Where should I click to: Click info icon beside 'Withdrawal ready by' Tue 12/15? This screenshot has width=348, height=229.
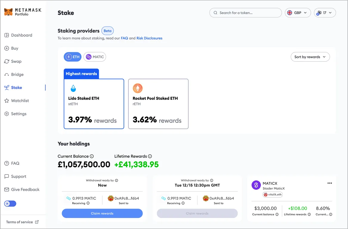tap(212, 180)
